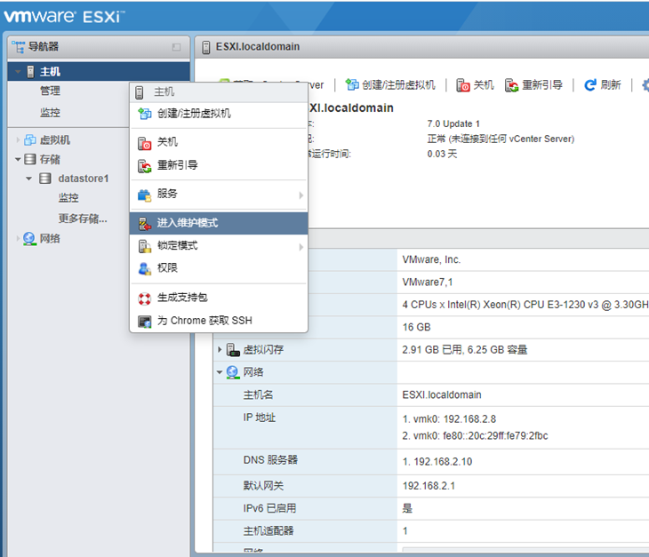Click the navigator tree icon in header

click(18, 47)
